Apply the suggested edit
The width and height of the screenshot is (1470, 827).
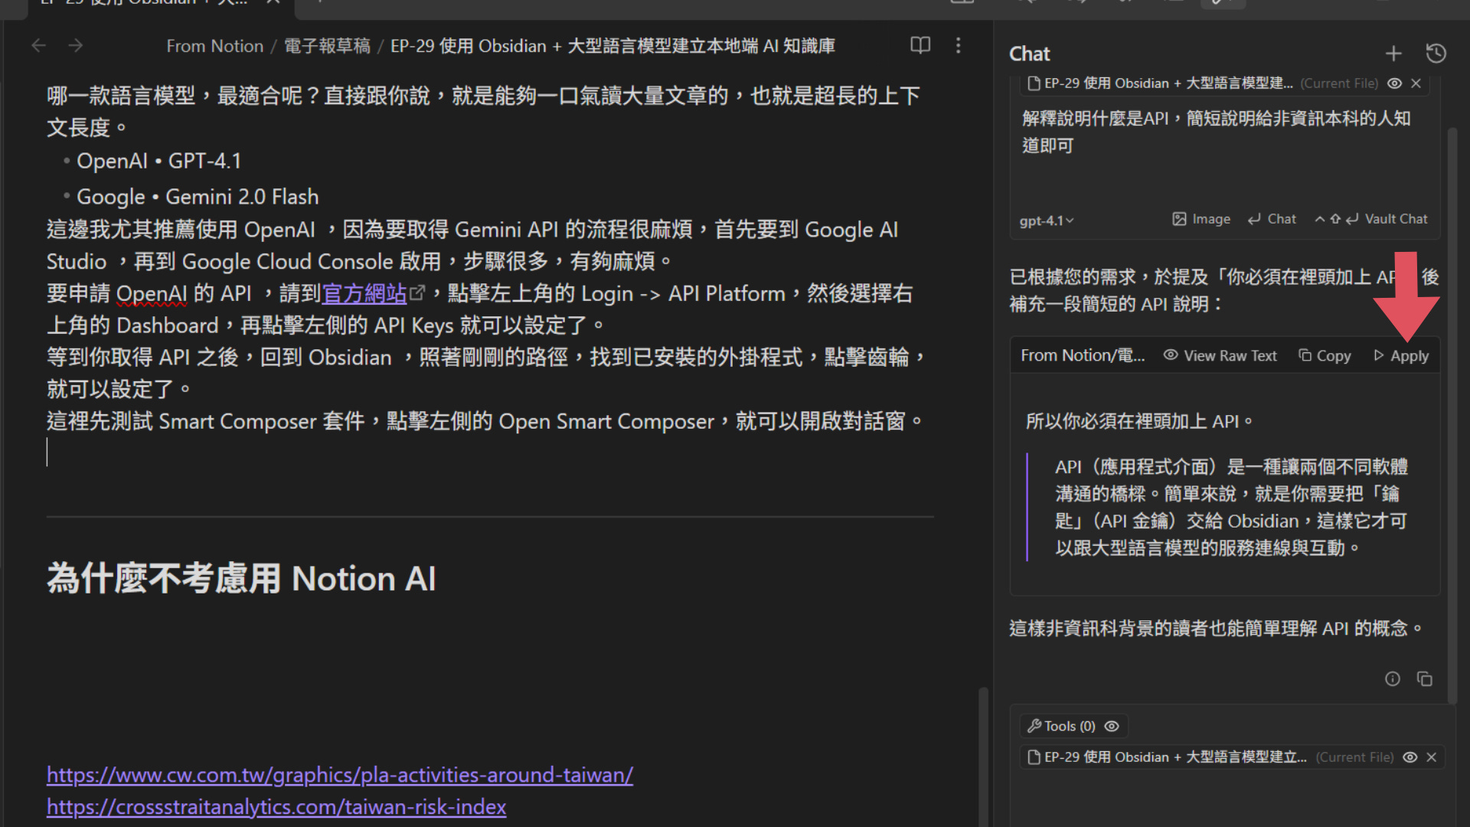coord(1401,355)
